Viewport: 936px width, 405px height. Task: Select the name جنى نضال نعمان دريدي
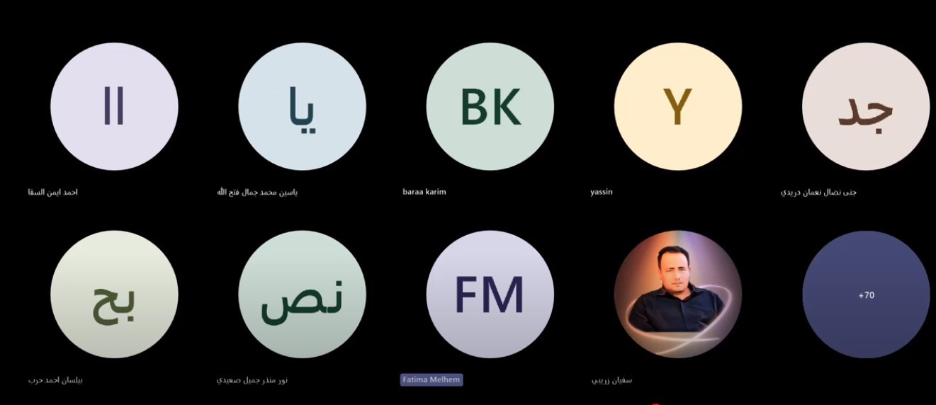pos(818,192)
